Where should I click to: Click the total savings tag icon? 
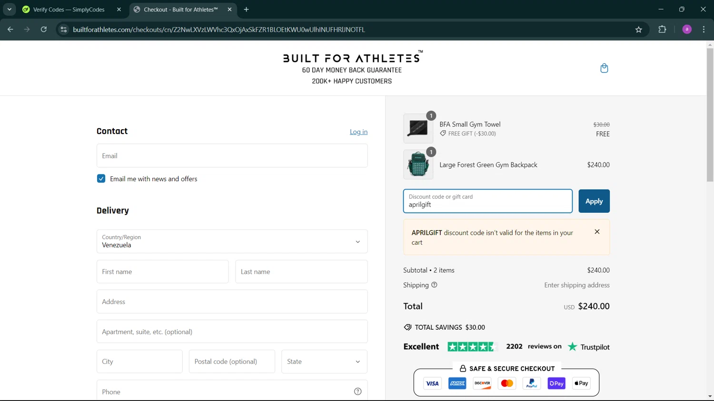(x=407, y=327)
